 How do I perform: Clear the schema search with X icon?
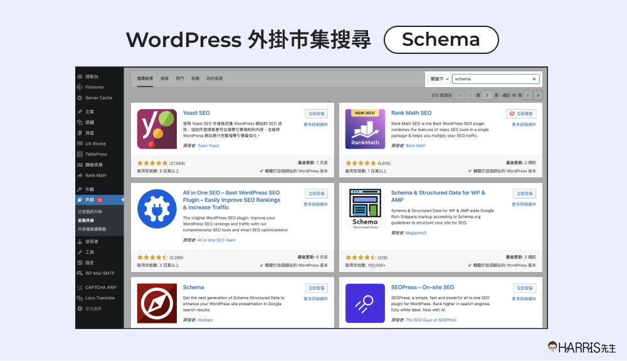[534, 79]
